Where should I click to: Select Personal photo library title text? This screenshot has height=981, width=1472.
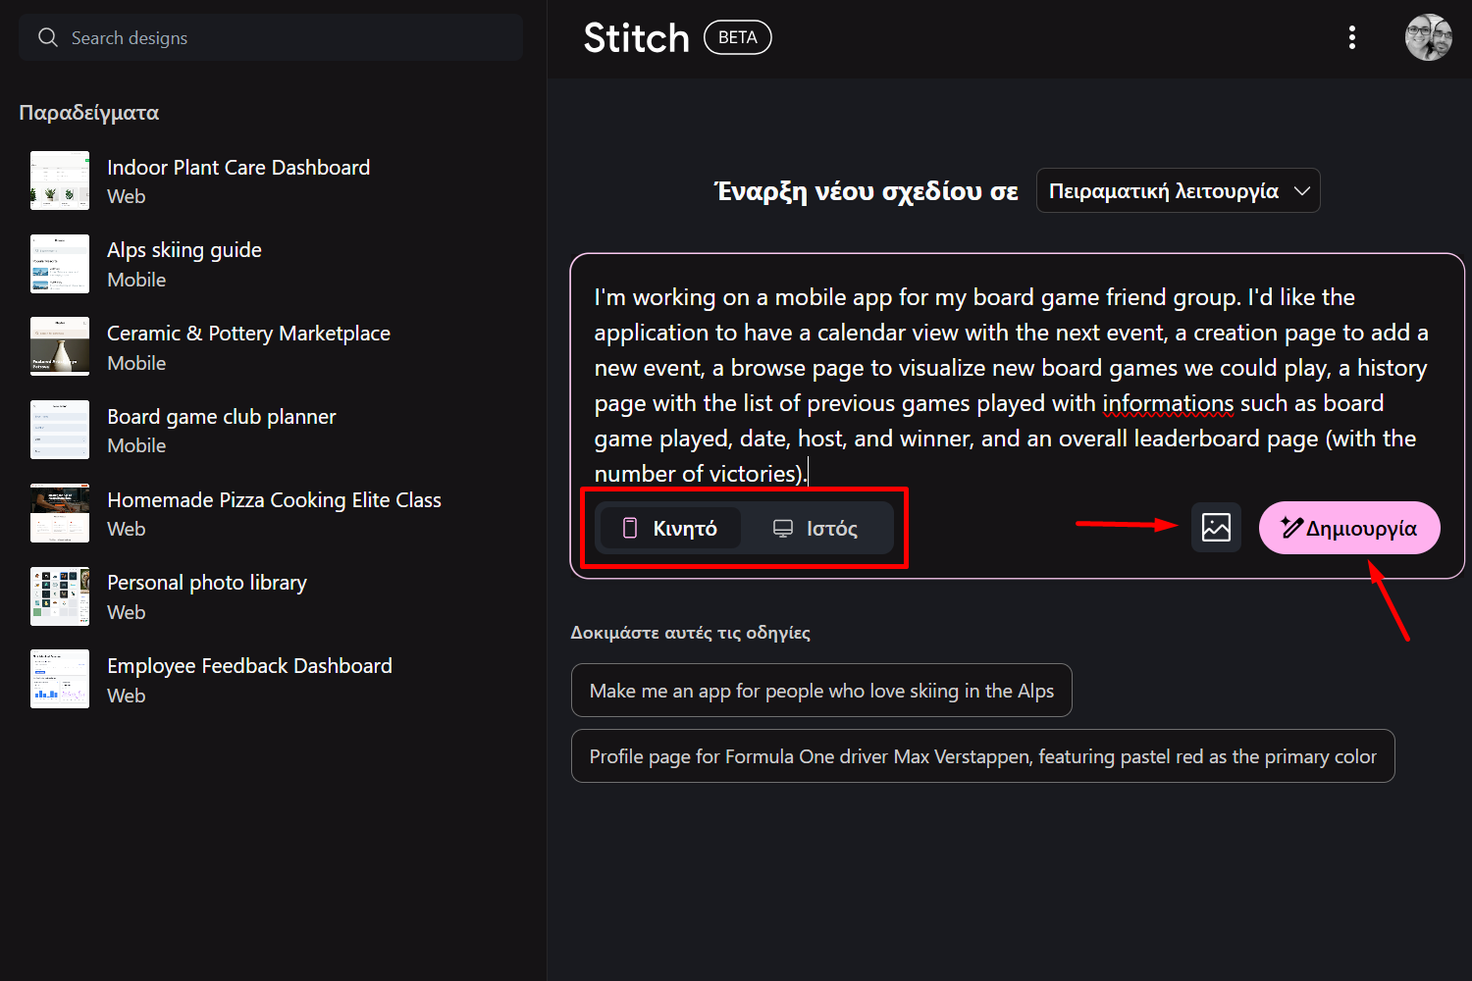(x=207, y=583)
